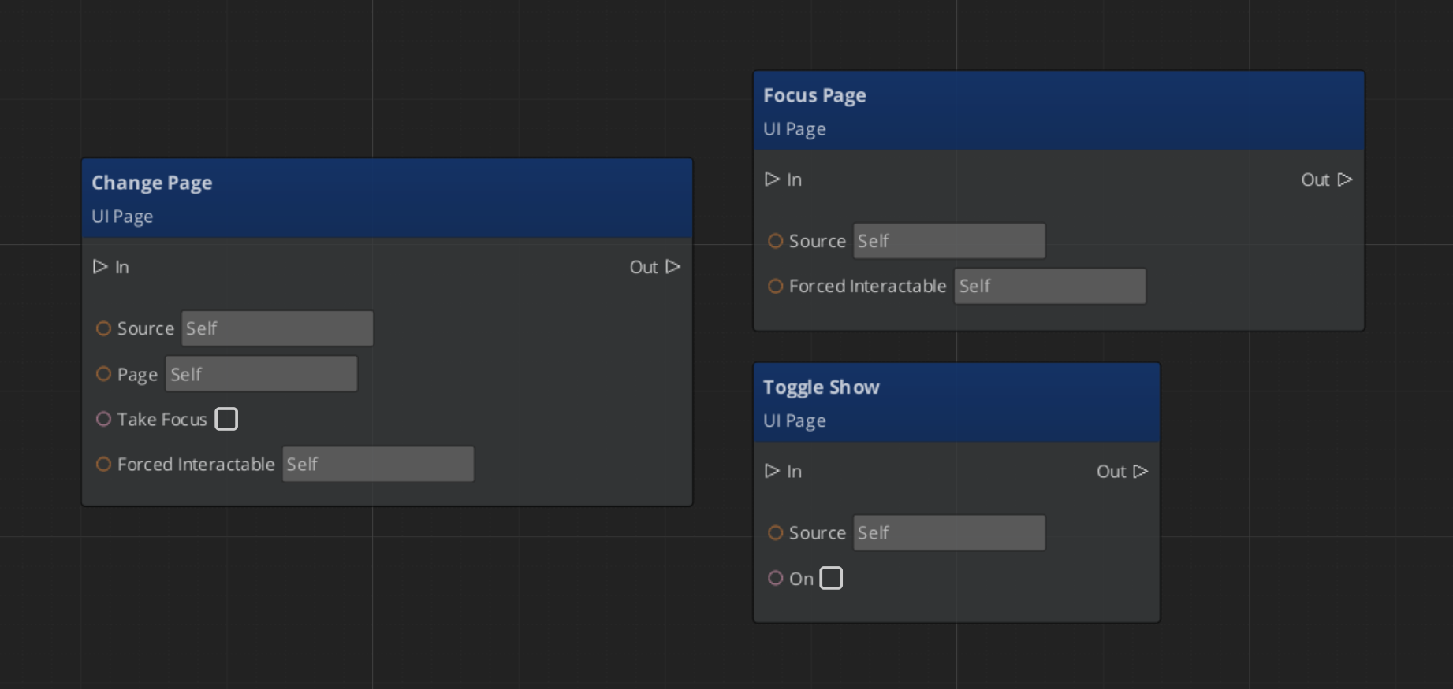Select the Focus Page node title bar
Viewport: 1453px width, 689px height.
click(x=1058, y=111)
